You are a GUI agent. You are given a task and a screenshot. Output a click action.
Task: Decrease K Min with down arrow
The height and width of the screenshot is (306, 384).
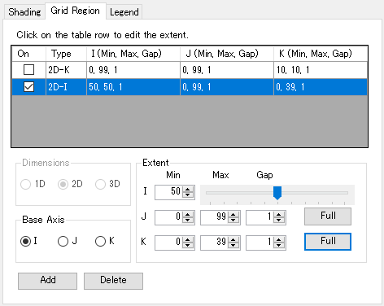(x=188, y=246)
